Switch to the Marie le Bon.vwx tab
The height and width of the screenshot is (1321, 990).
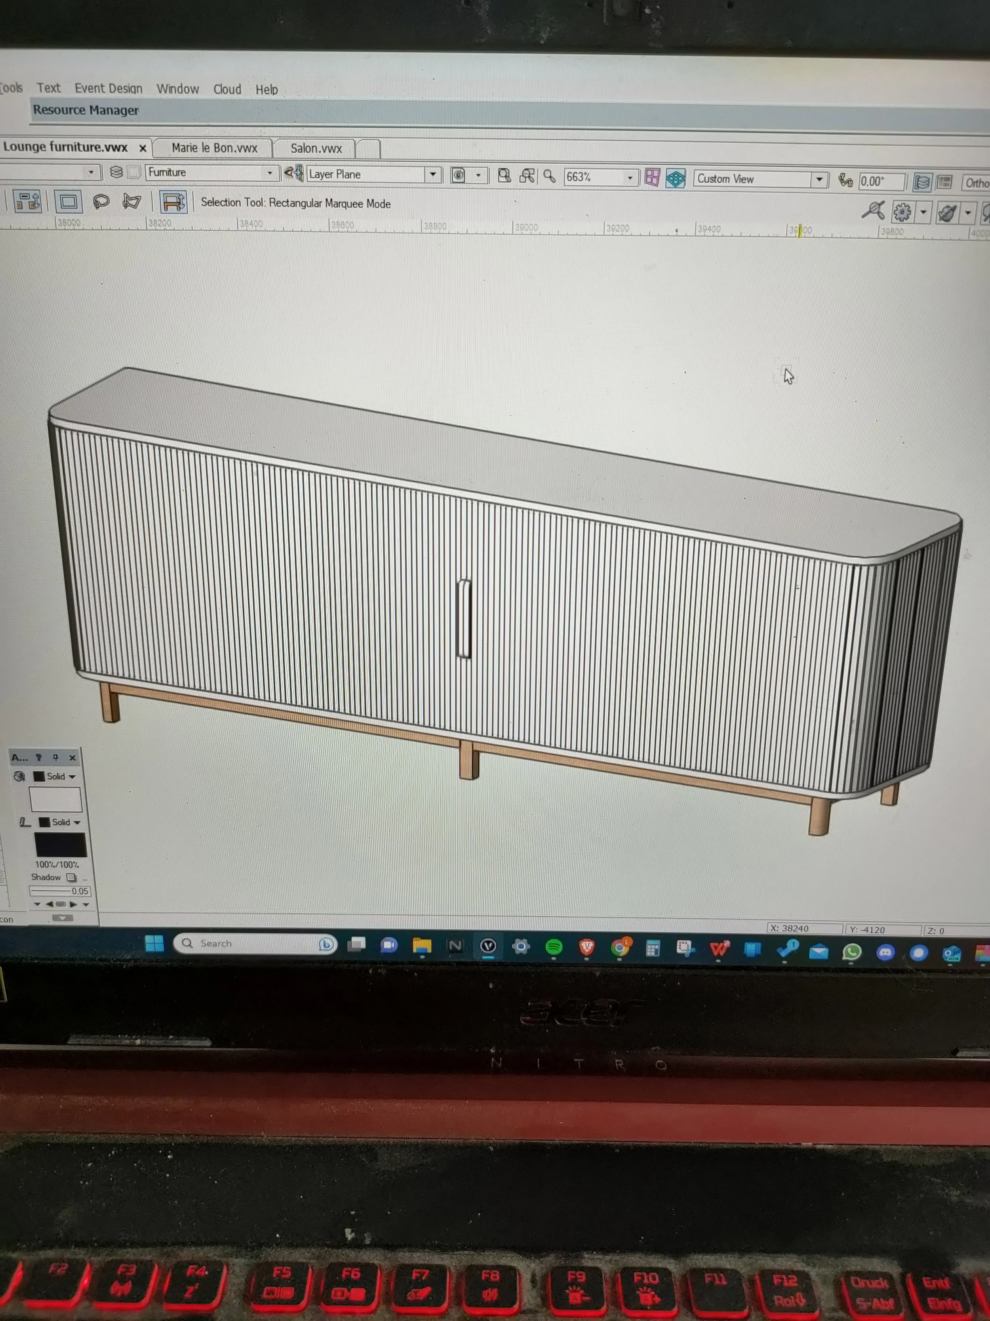pyautogui.click(x=215, y=148)
